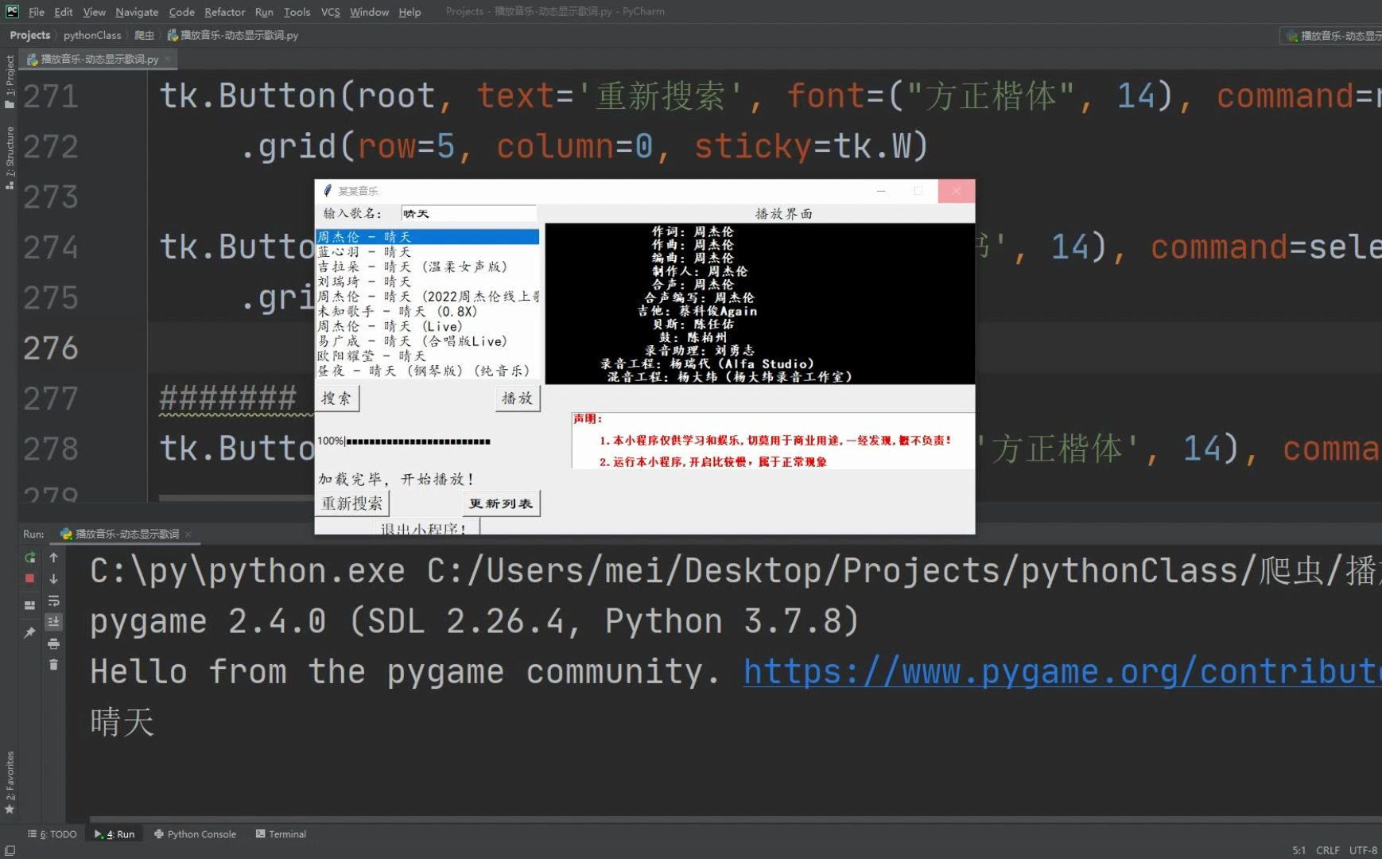Select 周杰伦 - 晴天 in the song list

click(428, 237)
